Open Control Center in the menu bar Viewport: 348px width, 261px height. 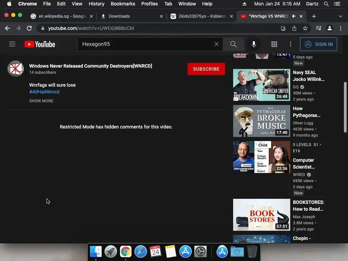[x=337, y=4]
